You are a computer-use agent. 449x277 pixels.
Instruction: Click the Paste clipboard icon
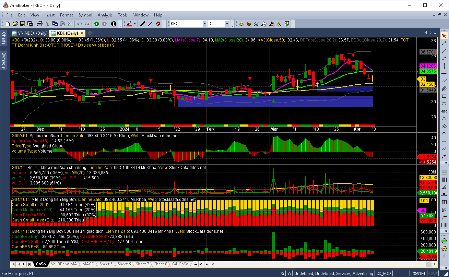[62, 24]
